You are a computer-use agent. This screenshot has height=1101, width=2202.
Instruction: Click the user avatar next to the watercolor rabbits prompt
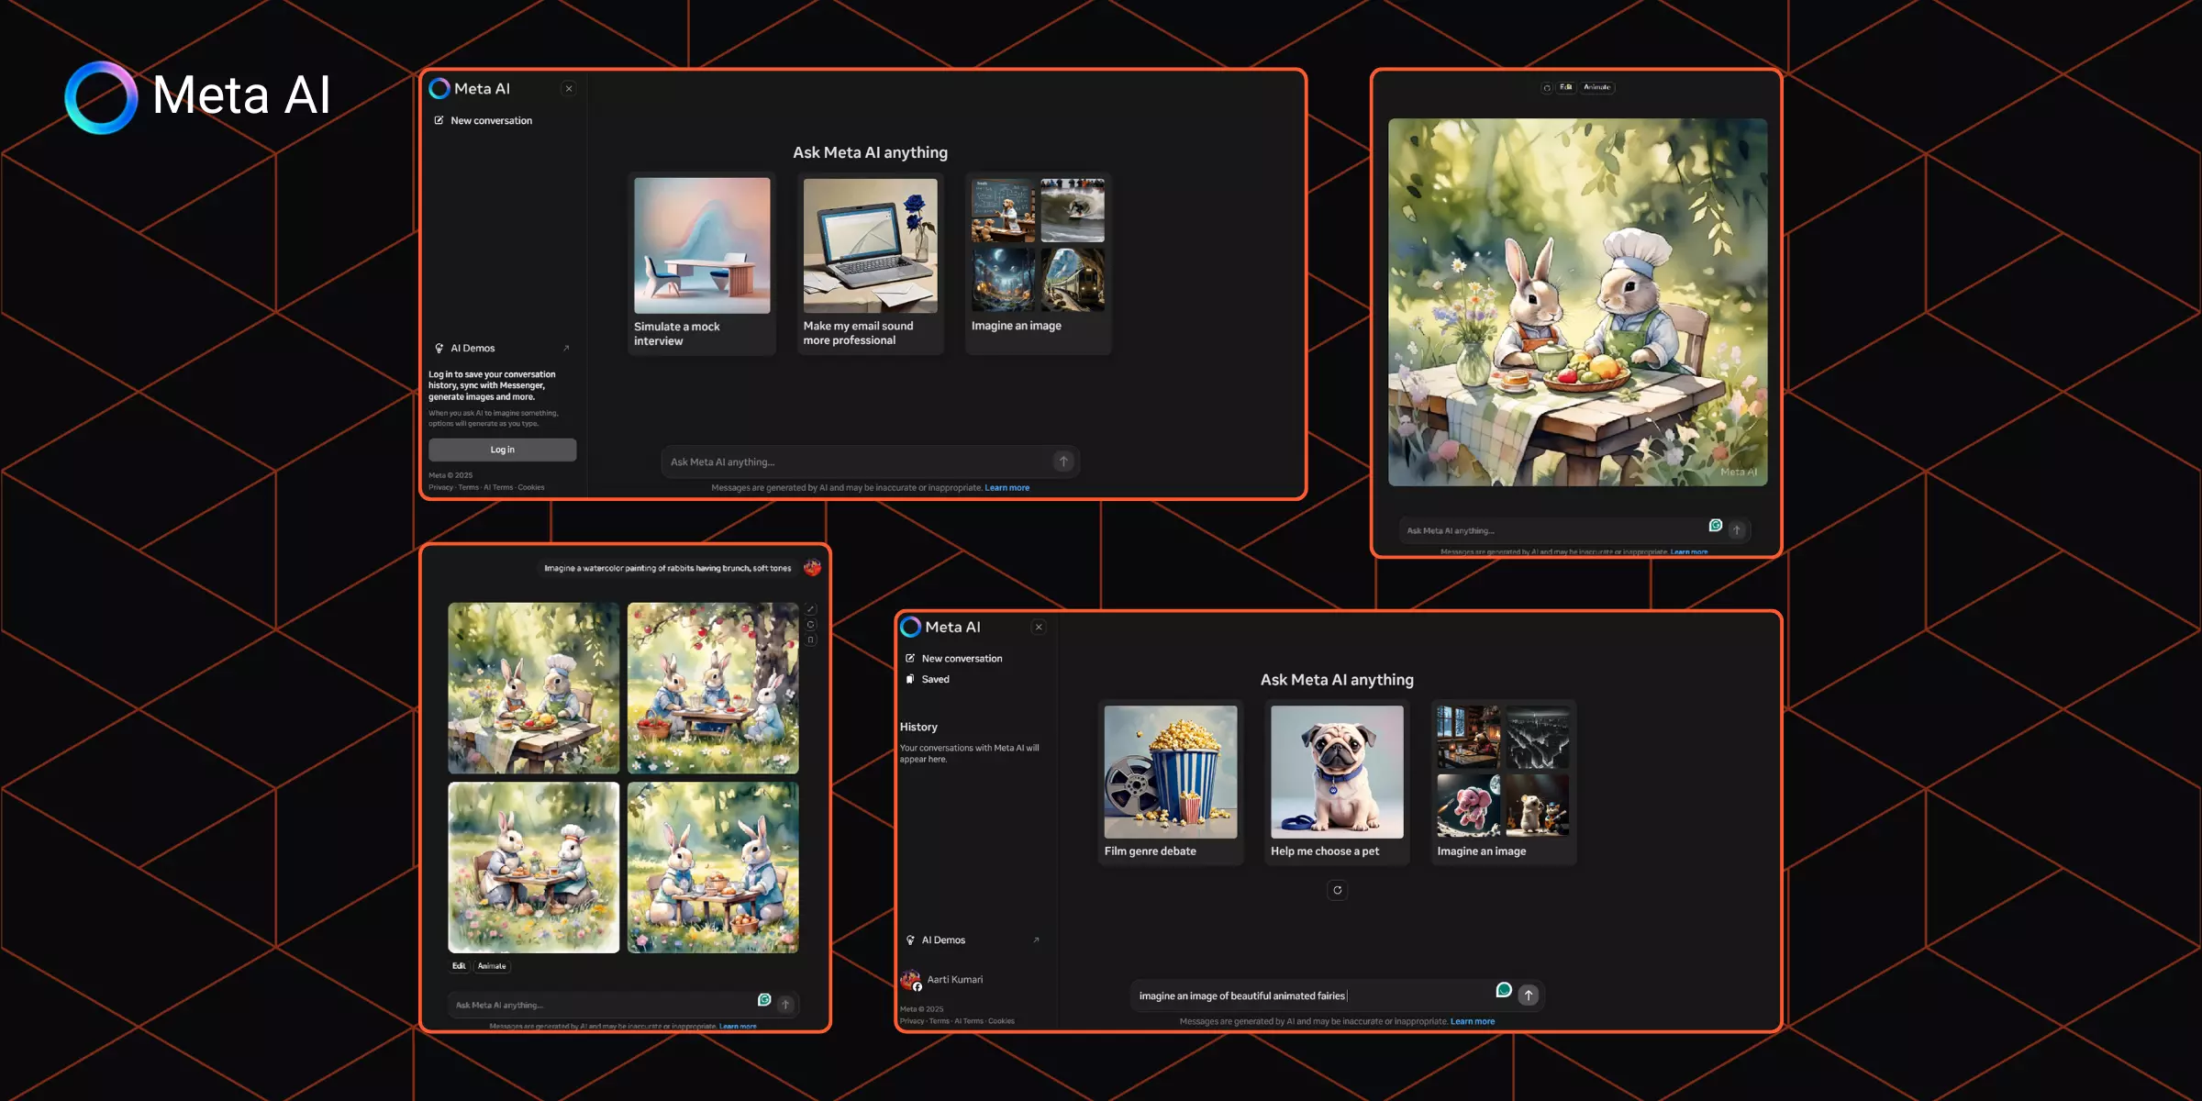pyautogui.click(x=812, y=568)
